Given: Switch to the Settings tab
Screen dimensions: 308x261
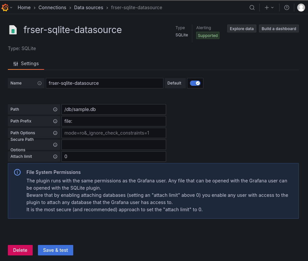Looking at the screenshot, I should (x=26, y=64).
